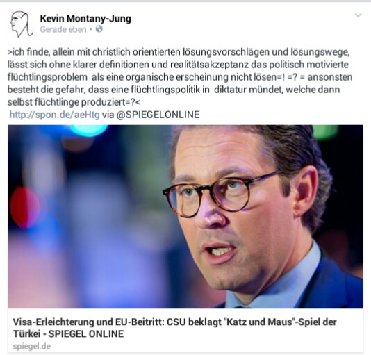Click the spiegel.de source label
This screenshot has height=355, width=371.
coord(32,347)
